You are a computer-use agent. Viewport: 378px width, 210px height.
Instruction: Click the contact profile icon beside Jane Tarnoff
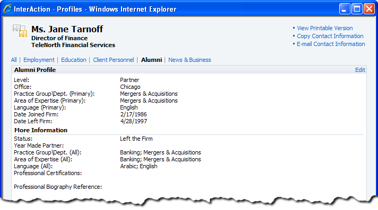tap(20, 31)
